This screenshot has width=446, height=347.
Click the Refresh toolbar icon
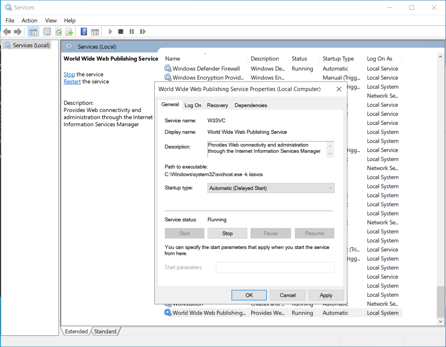[x=59, y=32]
